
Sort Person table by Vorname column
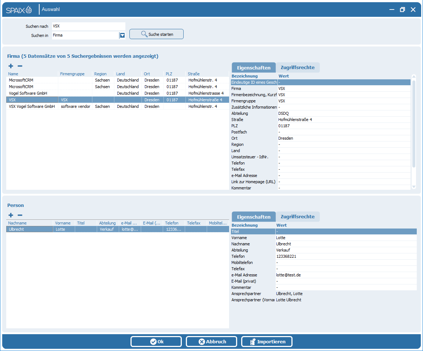64,223
